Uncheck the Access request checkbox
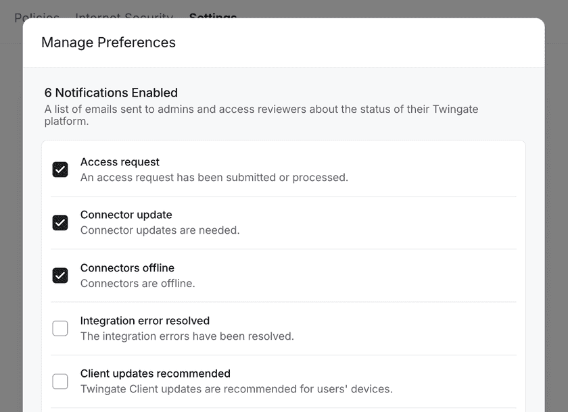 (60, 170)
